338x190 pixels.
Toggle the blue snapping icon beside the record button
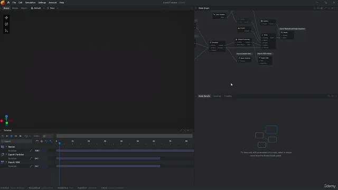click(46, 141)
